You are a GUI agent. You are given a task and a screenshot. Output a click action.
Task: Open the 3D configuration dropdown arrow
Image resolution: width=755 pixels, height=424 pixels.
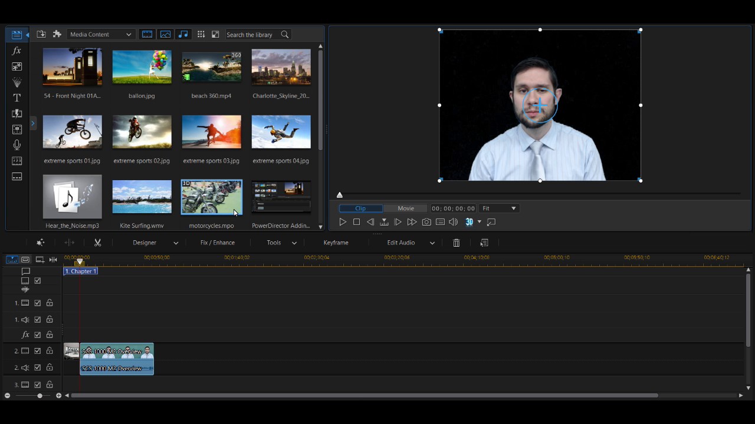[479, 222]
